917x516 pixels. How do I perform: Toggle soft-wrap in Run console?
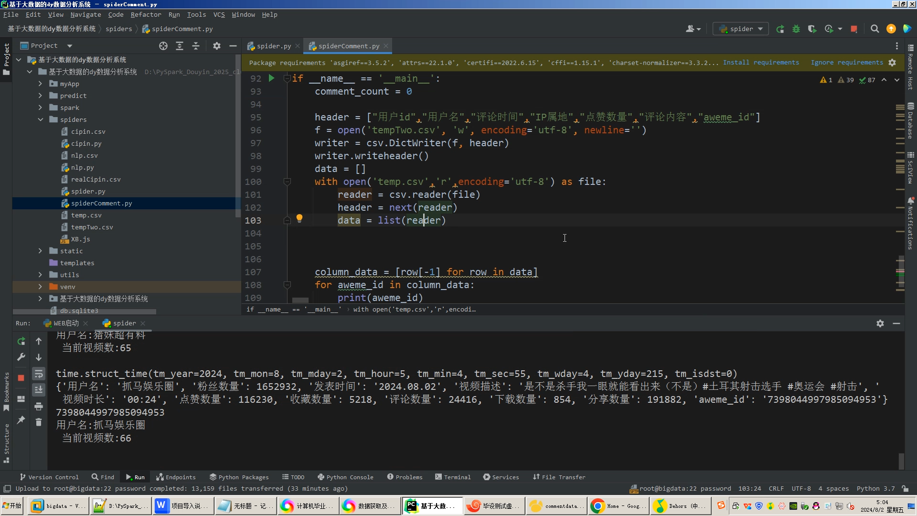[39, 374]
